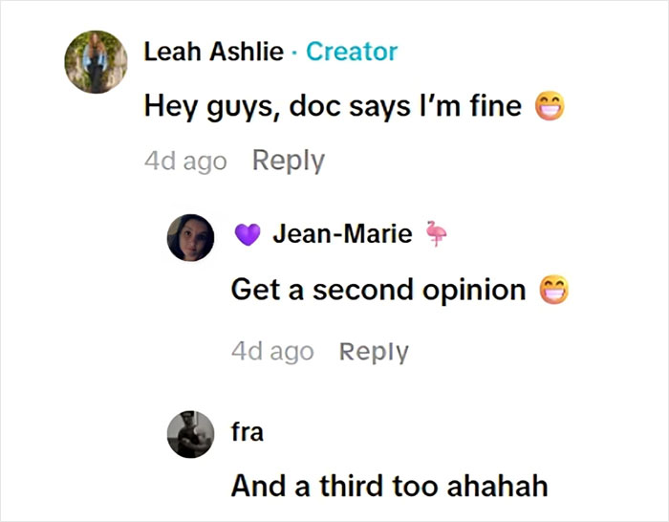Click the '4d ago' timestamp on Leah's comment
Viewport: 669px width, 522px height.
coord(185,161)
